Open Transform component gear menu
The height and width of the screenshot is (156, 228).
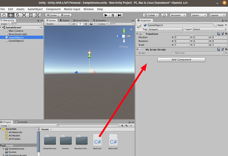[226, 34]
